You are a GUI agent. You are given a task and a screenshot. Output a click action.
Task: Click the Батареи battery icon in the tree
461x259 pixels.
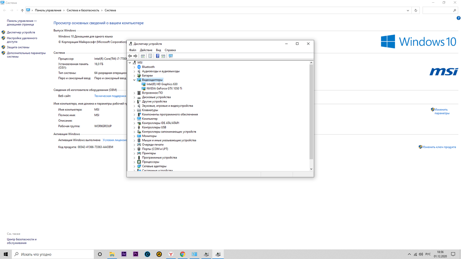139,76
